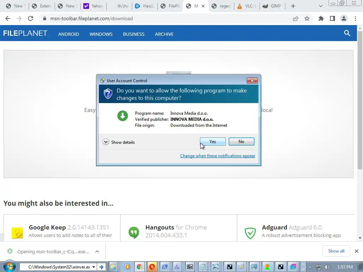The image size is (363, 272).
Task: Open the Windows Start orb
Action: pyautogui.click(x=9, y=267)
